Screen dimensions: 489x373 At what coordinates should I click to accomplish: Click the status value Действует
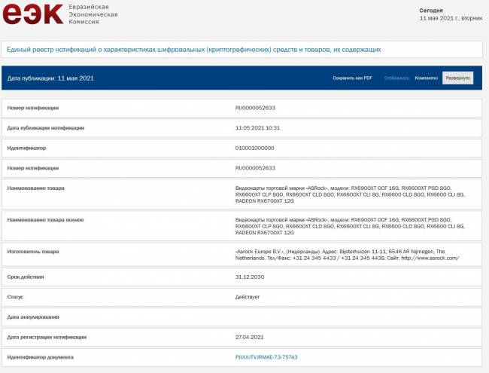(x=249, y=297)
